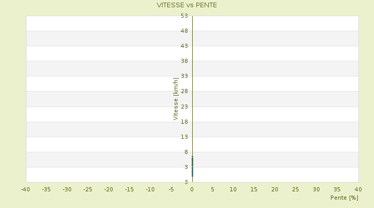Click the 30 slope axis tick label
Viewport: 374px width, 208px height.
[316, 189]
